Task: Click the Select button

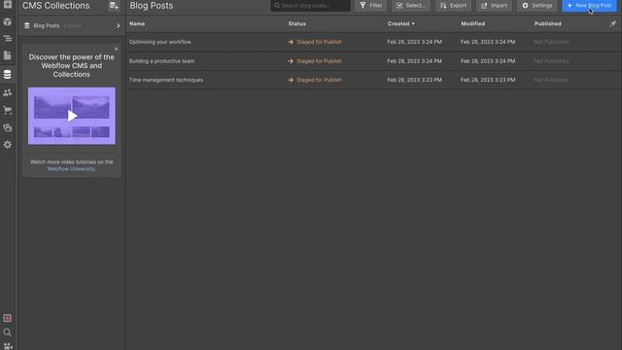Action: pos(411,6)
